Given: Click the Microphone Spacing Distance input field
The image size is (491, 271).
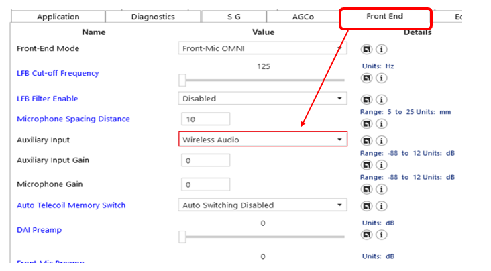Looking at the screenshot, I should point(205,119).
